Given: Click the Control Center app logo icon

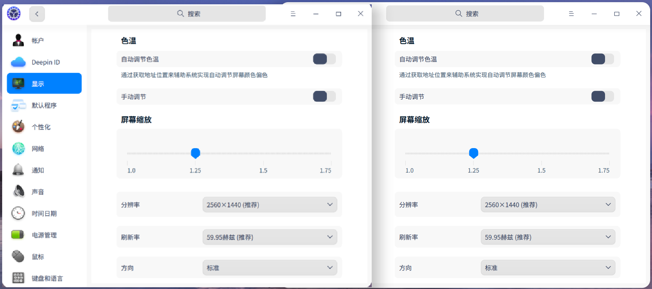Looking at the screenshot, I should point(14,14).
